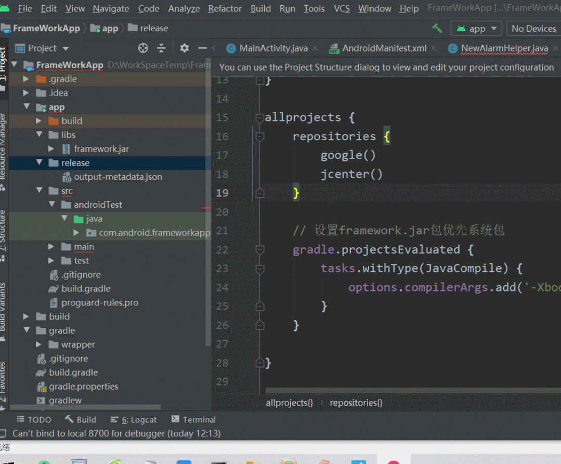This screenshot has height=464, width=561.
Task: Open the VCS menu
Action: point(342,8)
